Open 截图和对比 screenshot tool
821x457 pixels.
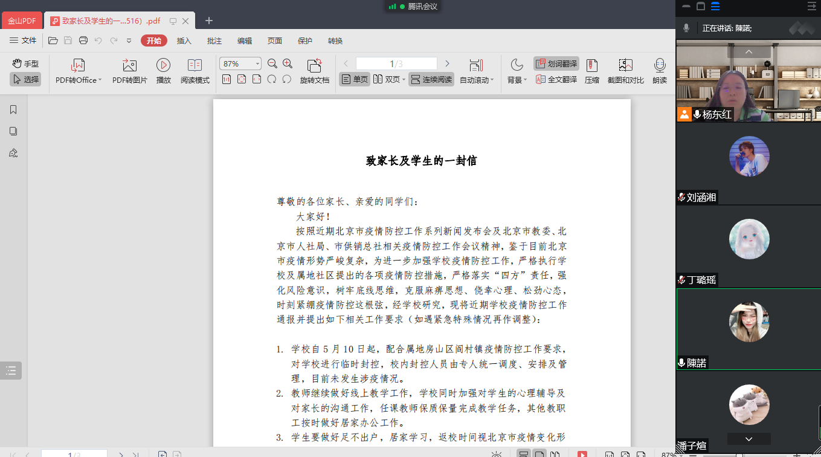(x=625, y=65)
